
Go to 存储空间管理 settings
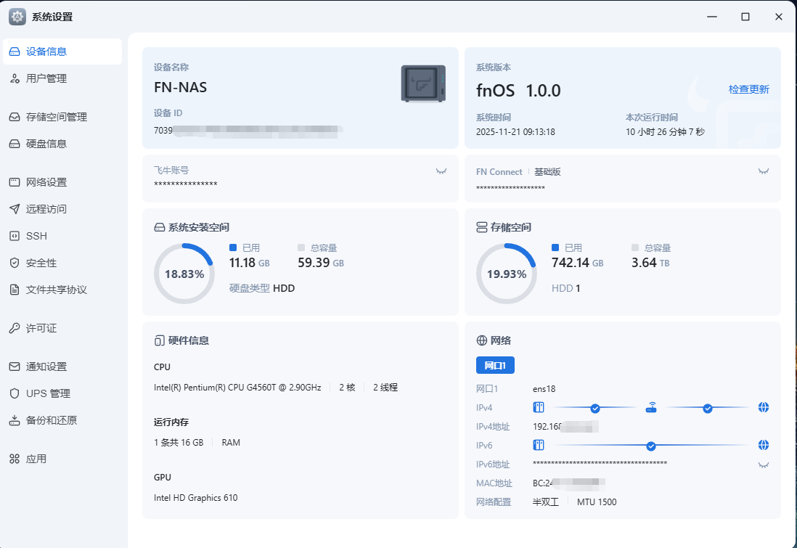(56, 117)
